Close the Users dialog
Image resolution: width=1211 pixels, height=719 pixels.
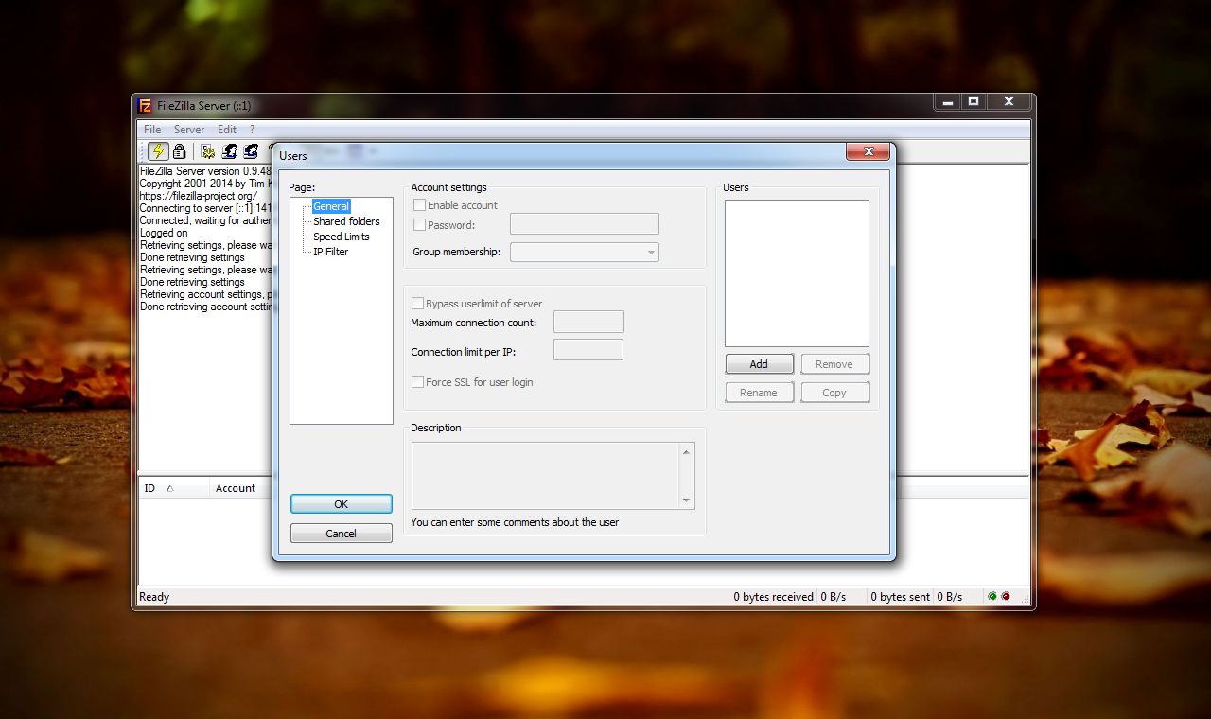click(868, 151)
